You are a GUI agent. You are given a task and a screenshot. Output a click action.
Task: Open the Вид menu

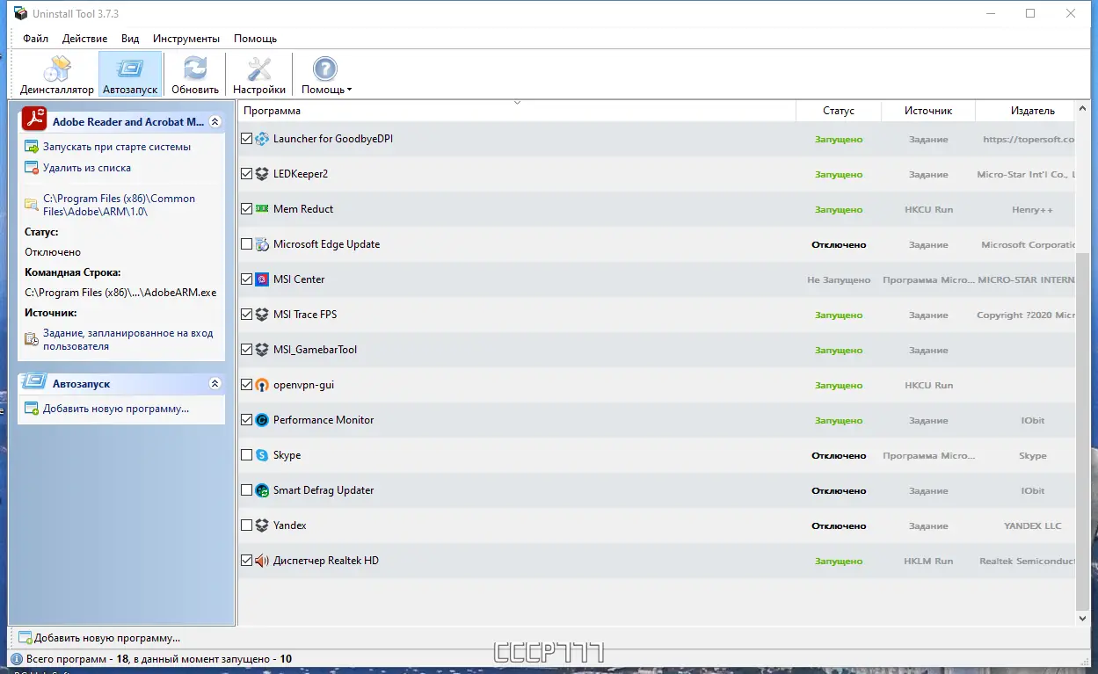tap(130, 39)
